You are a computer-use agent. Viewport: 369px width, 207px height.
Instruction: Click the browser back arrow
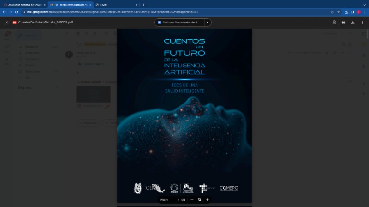4,12
